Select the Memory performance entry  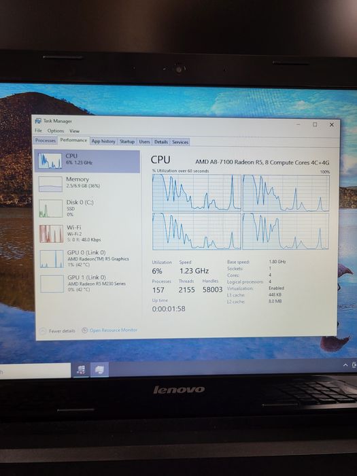(88, 184)
